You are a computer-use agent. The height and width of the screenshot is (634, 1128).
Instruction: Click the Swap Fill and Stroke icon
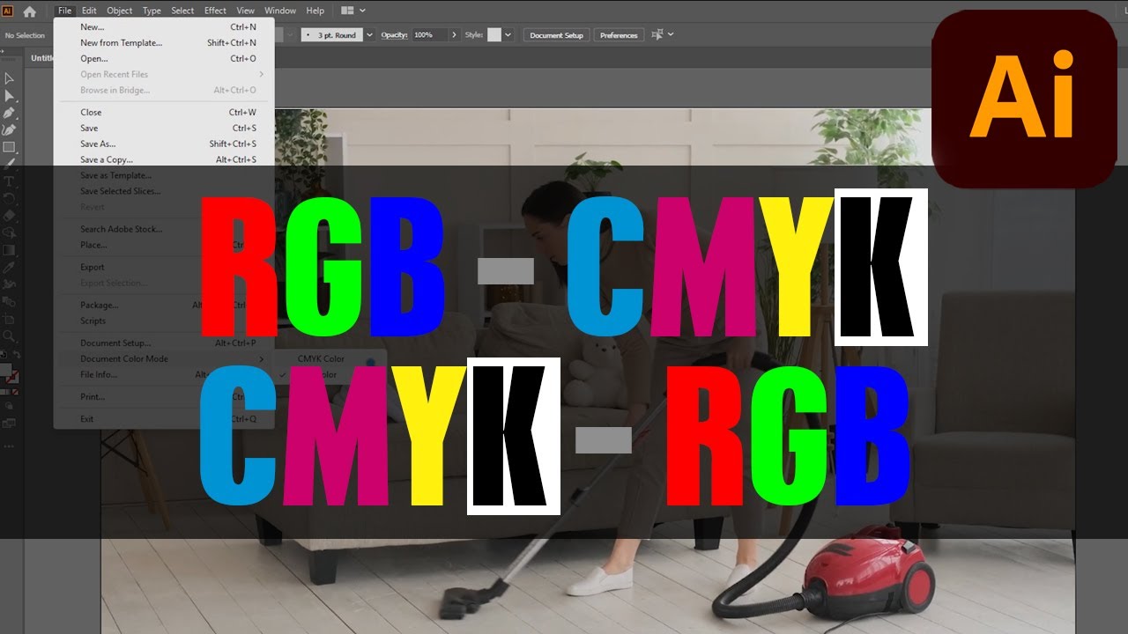click(15, 355)
